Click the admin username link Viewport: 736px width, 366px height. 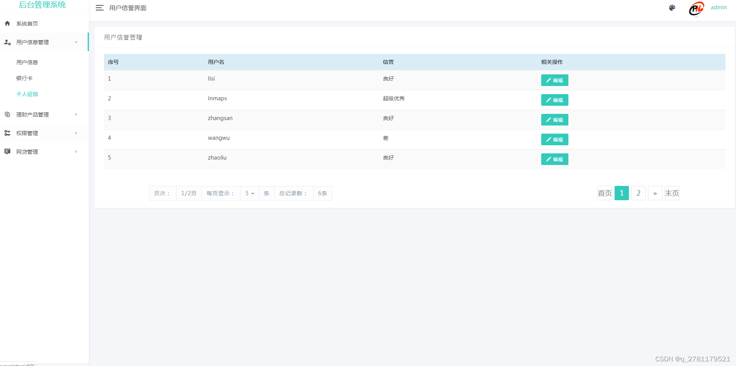coord(719,7)
